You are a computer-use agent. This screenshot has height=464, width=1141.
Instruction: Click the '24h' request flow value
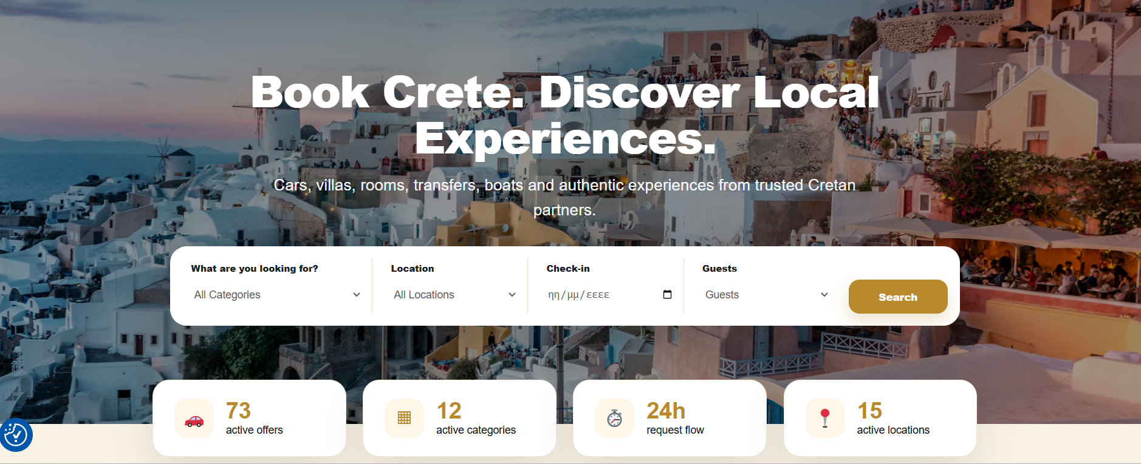click(666, 411)
